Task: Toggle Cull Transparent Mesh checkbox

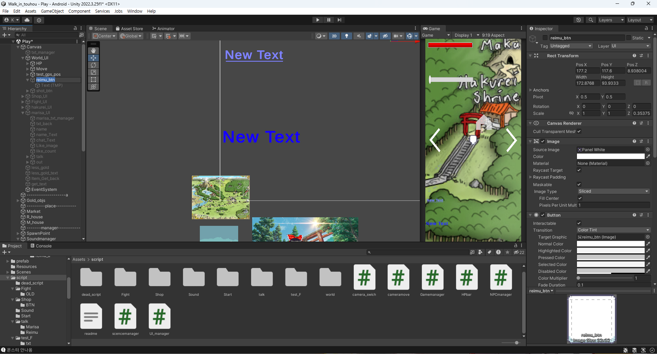Action: (579, 131)
